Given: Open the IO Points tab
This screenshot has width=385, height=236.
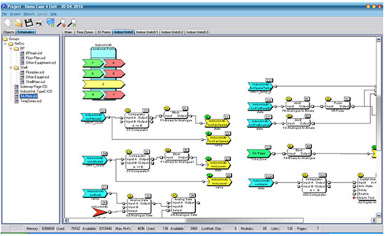Looking at the screenshot, I should click(x=104, y=32).
